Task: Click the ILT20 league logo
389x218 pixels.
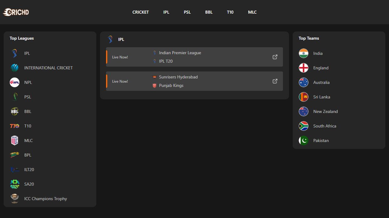Action: tap(15, 170)
